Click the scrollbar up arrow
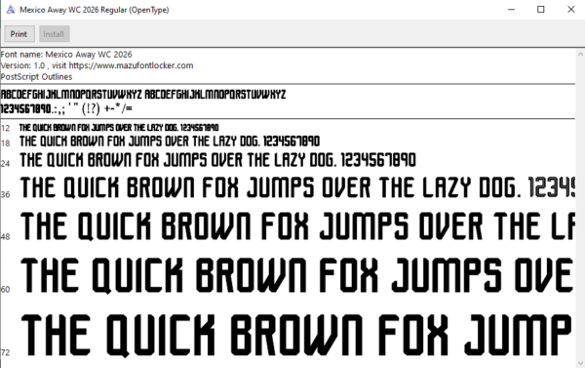The height and width of the screenshot is (368, 585). click(x=580, y=54)
